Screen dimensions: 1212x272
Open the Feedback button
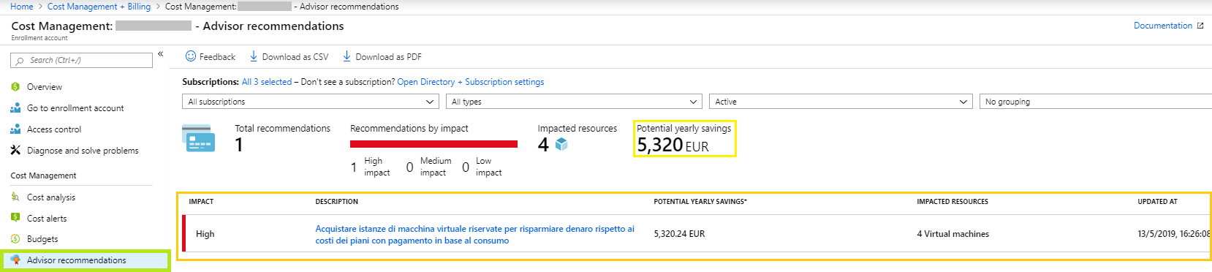click(211, 56)
